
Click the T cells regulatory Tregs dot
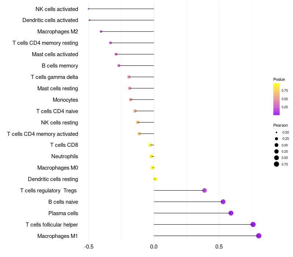(204, 190)
